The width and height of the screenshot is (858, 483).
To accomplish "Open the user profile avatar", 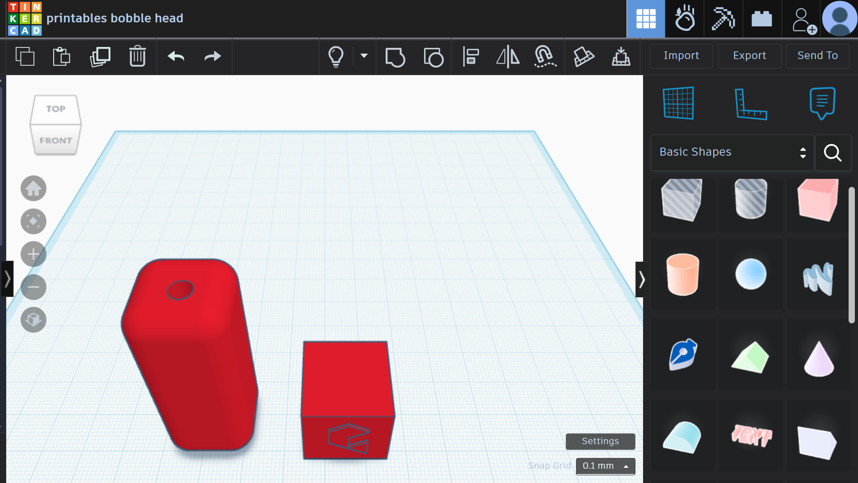I will (840, 19).
